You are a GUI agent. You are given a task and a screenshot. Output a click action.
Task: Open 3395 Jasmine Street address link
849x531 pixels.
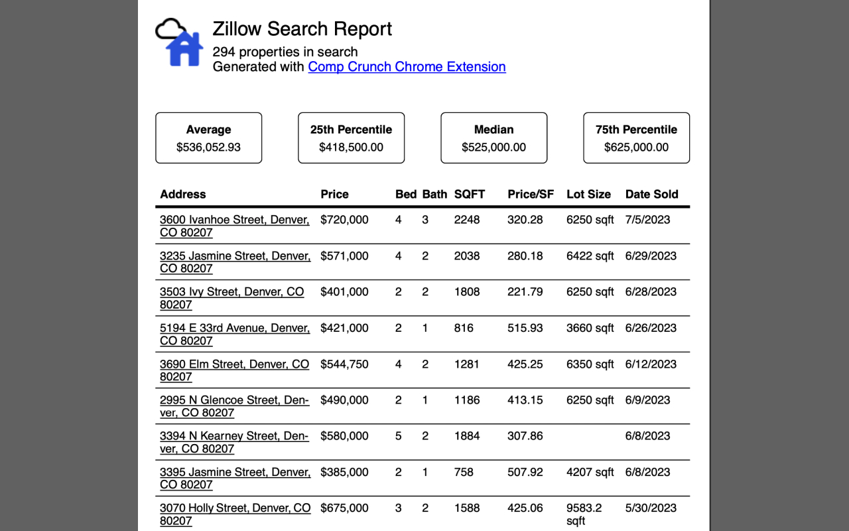tap(235, 479)
